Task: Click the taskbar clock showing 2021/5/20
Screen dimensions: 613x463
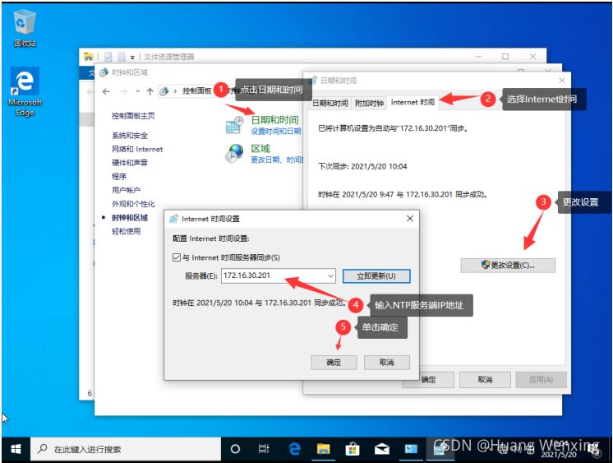Action: coord(559,449)
